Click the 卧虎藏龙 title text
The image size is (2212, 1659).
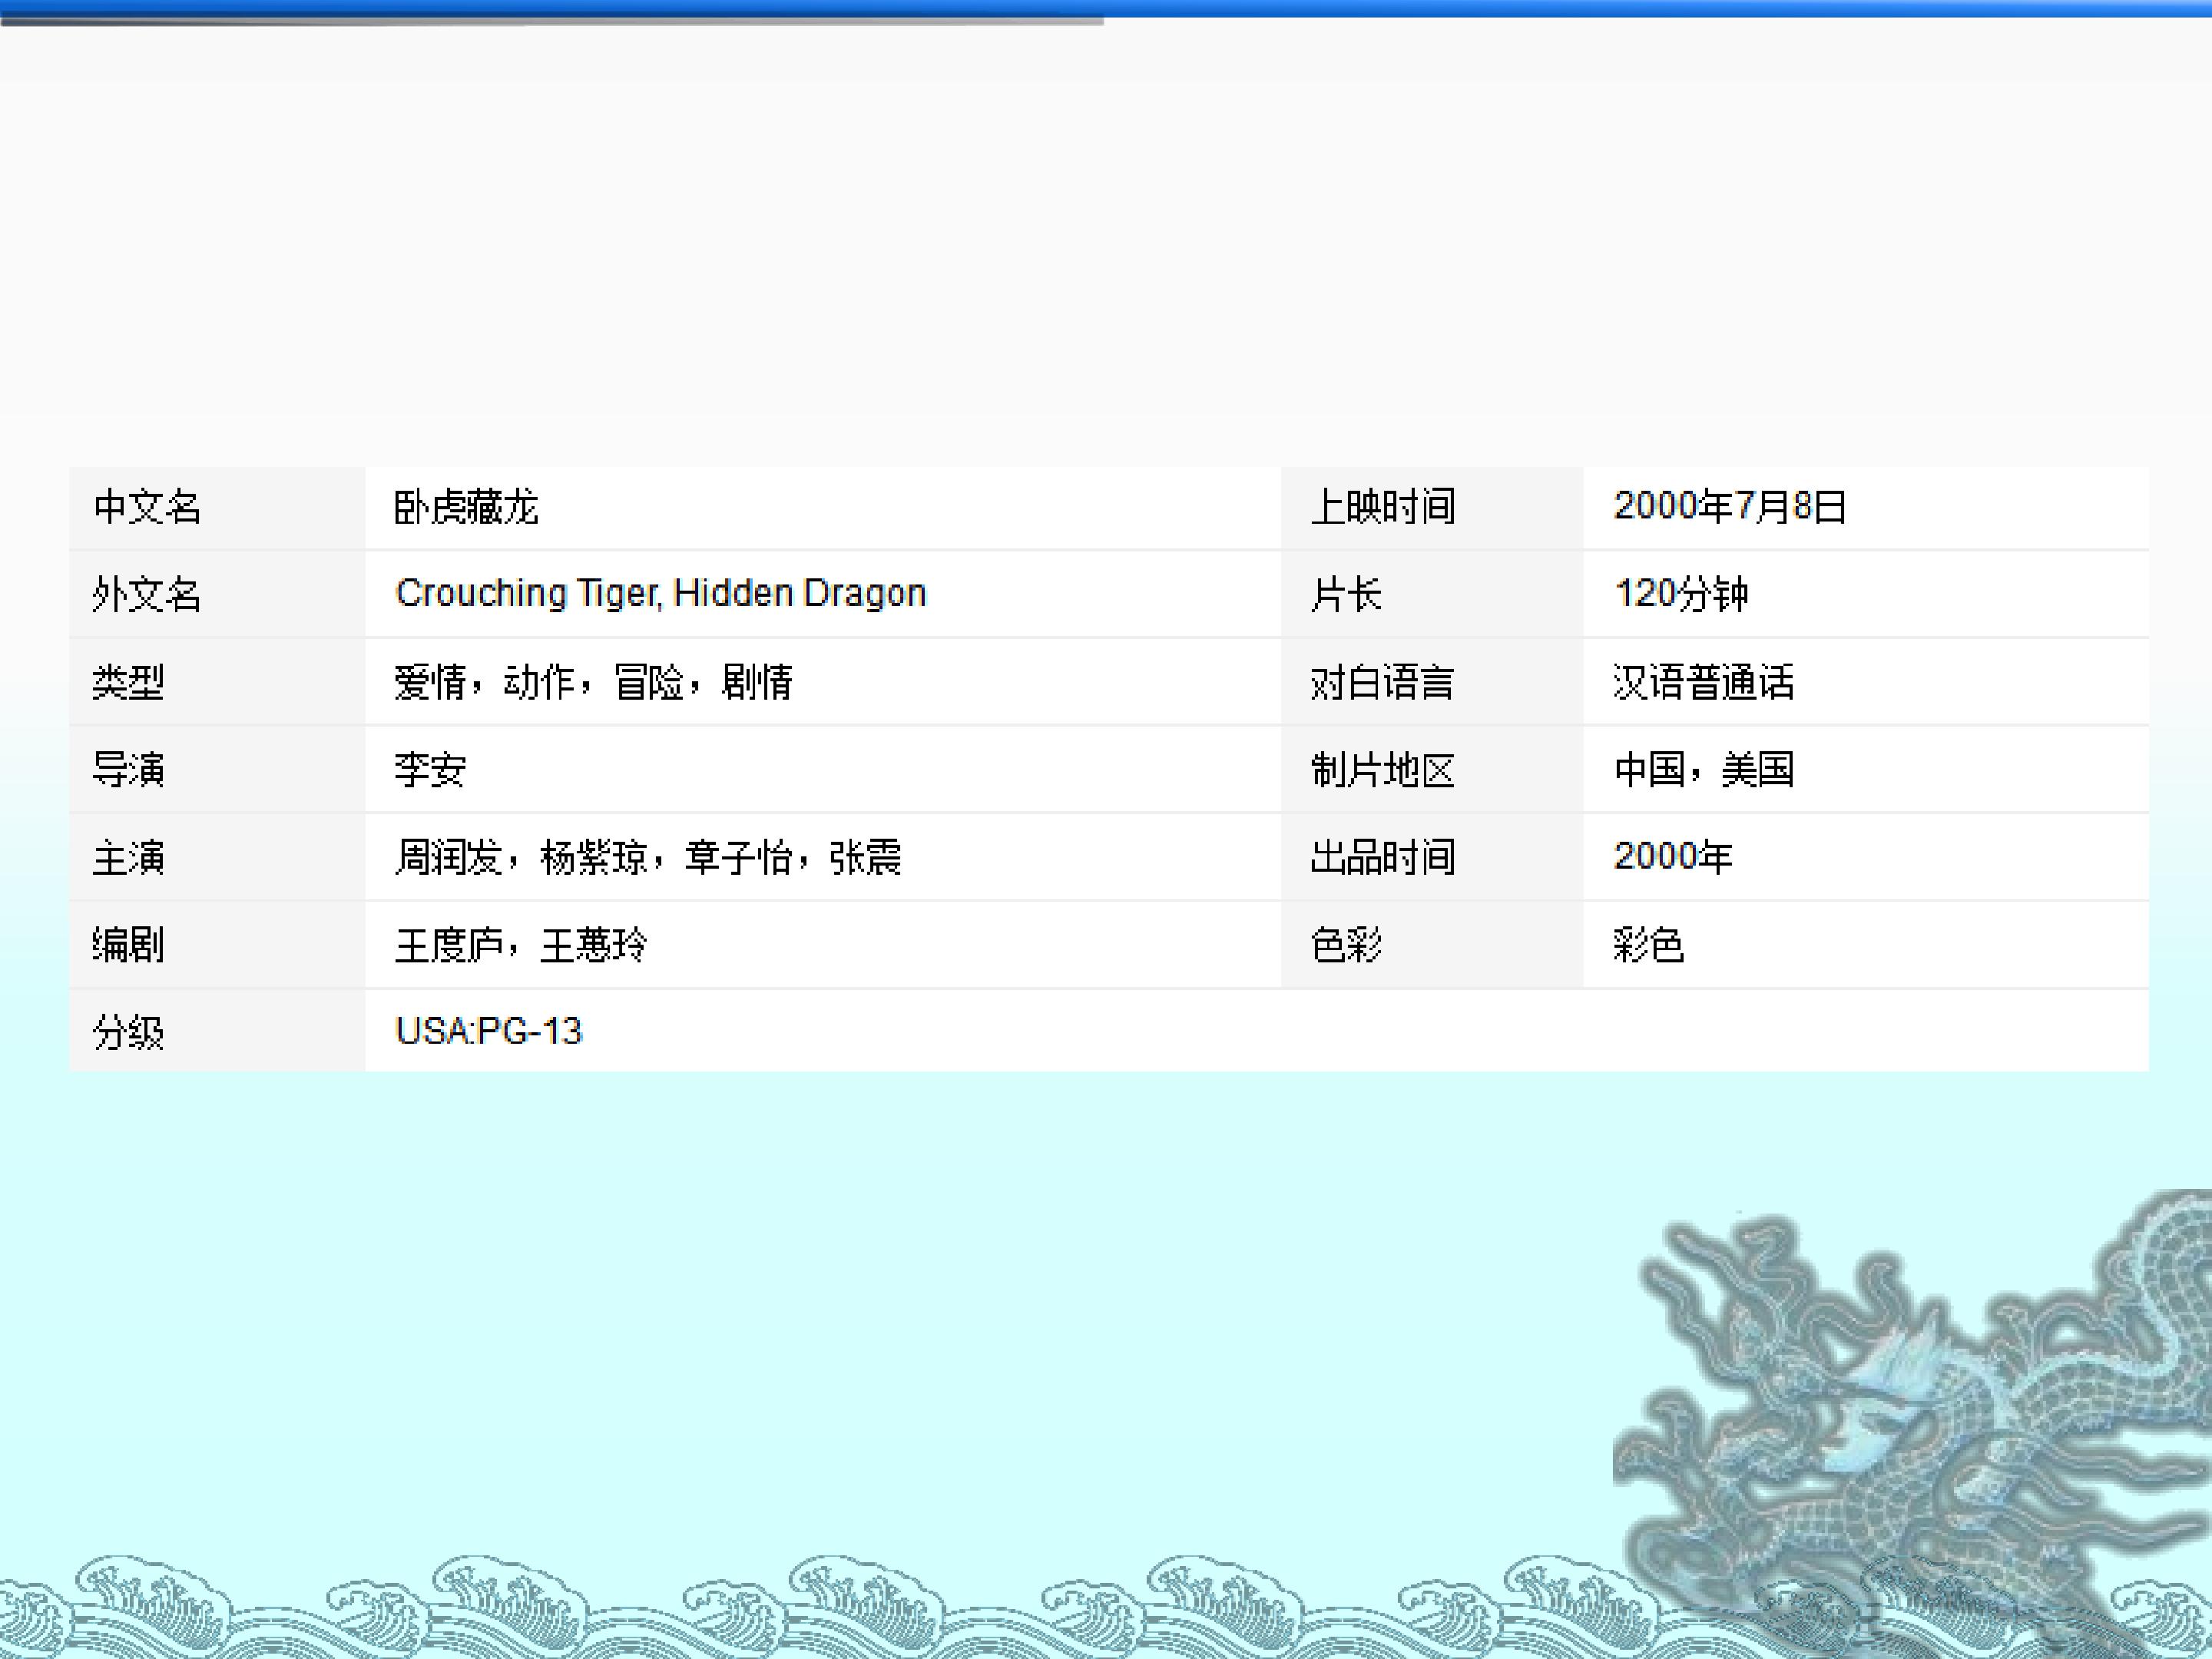[x=466, y=507]
